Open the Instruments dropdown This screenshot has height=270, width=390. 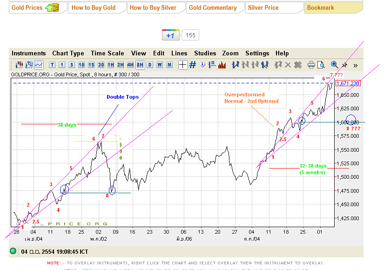(x=29, y=53)
